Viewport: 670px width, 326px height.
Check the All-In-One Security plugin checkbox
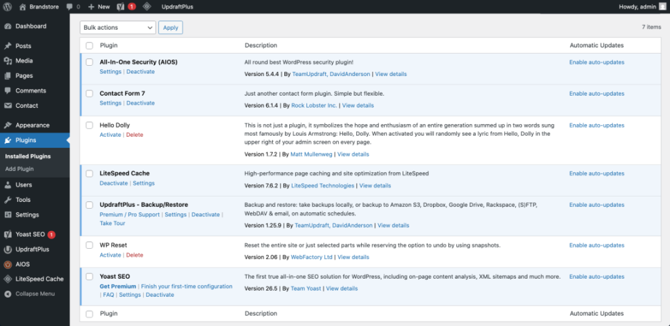tap(90, 62)
